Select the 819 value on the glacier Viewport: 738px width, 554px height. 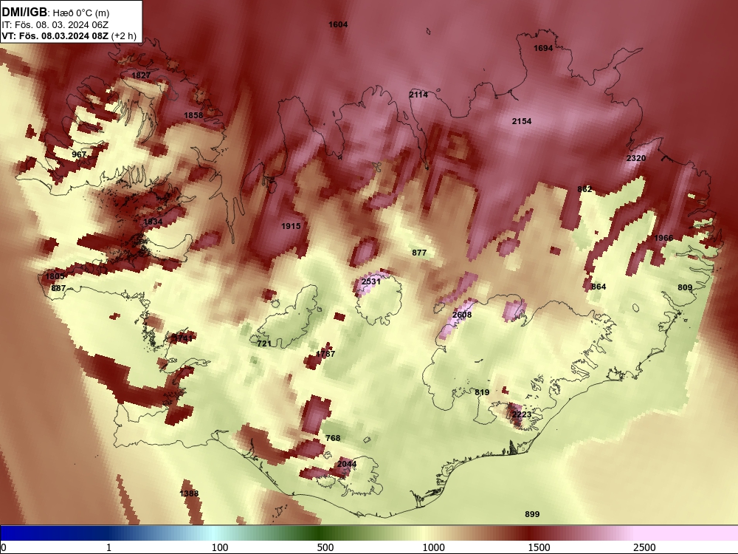pyautogui.click(x=482, y=392)
